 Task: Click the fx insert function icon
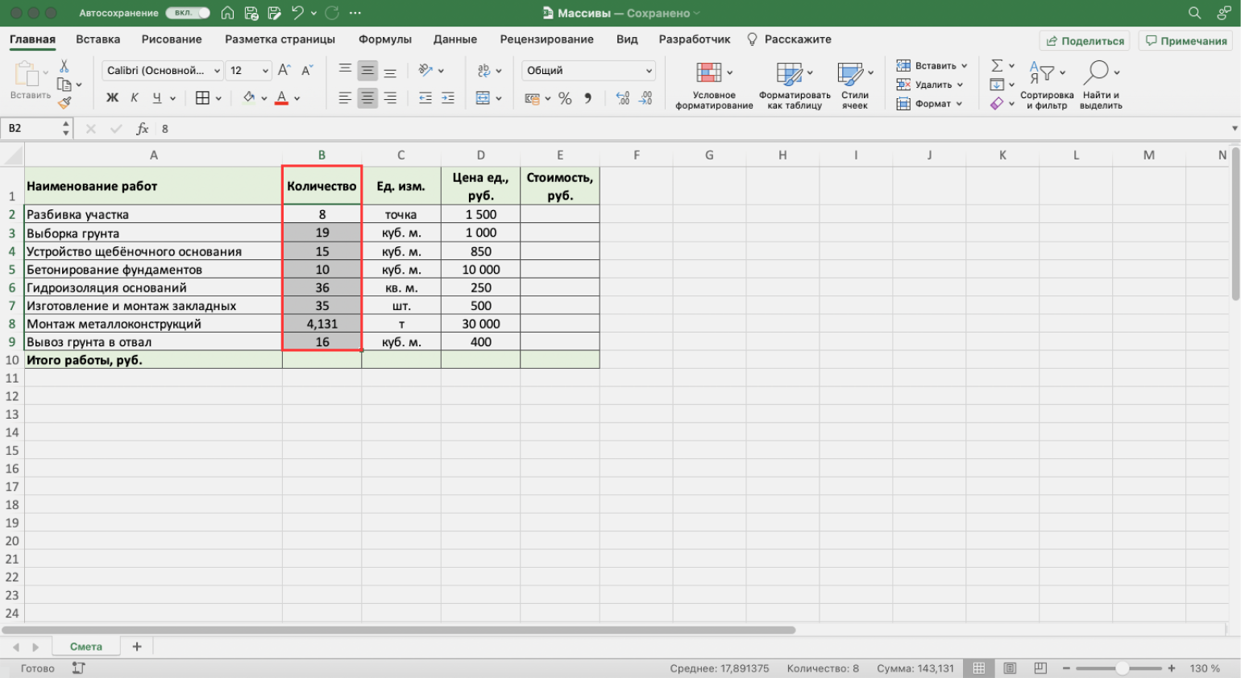(142, 129)
